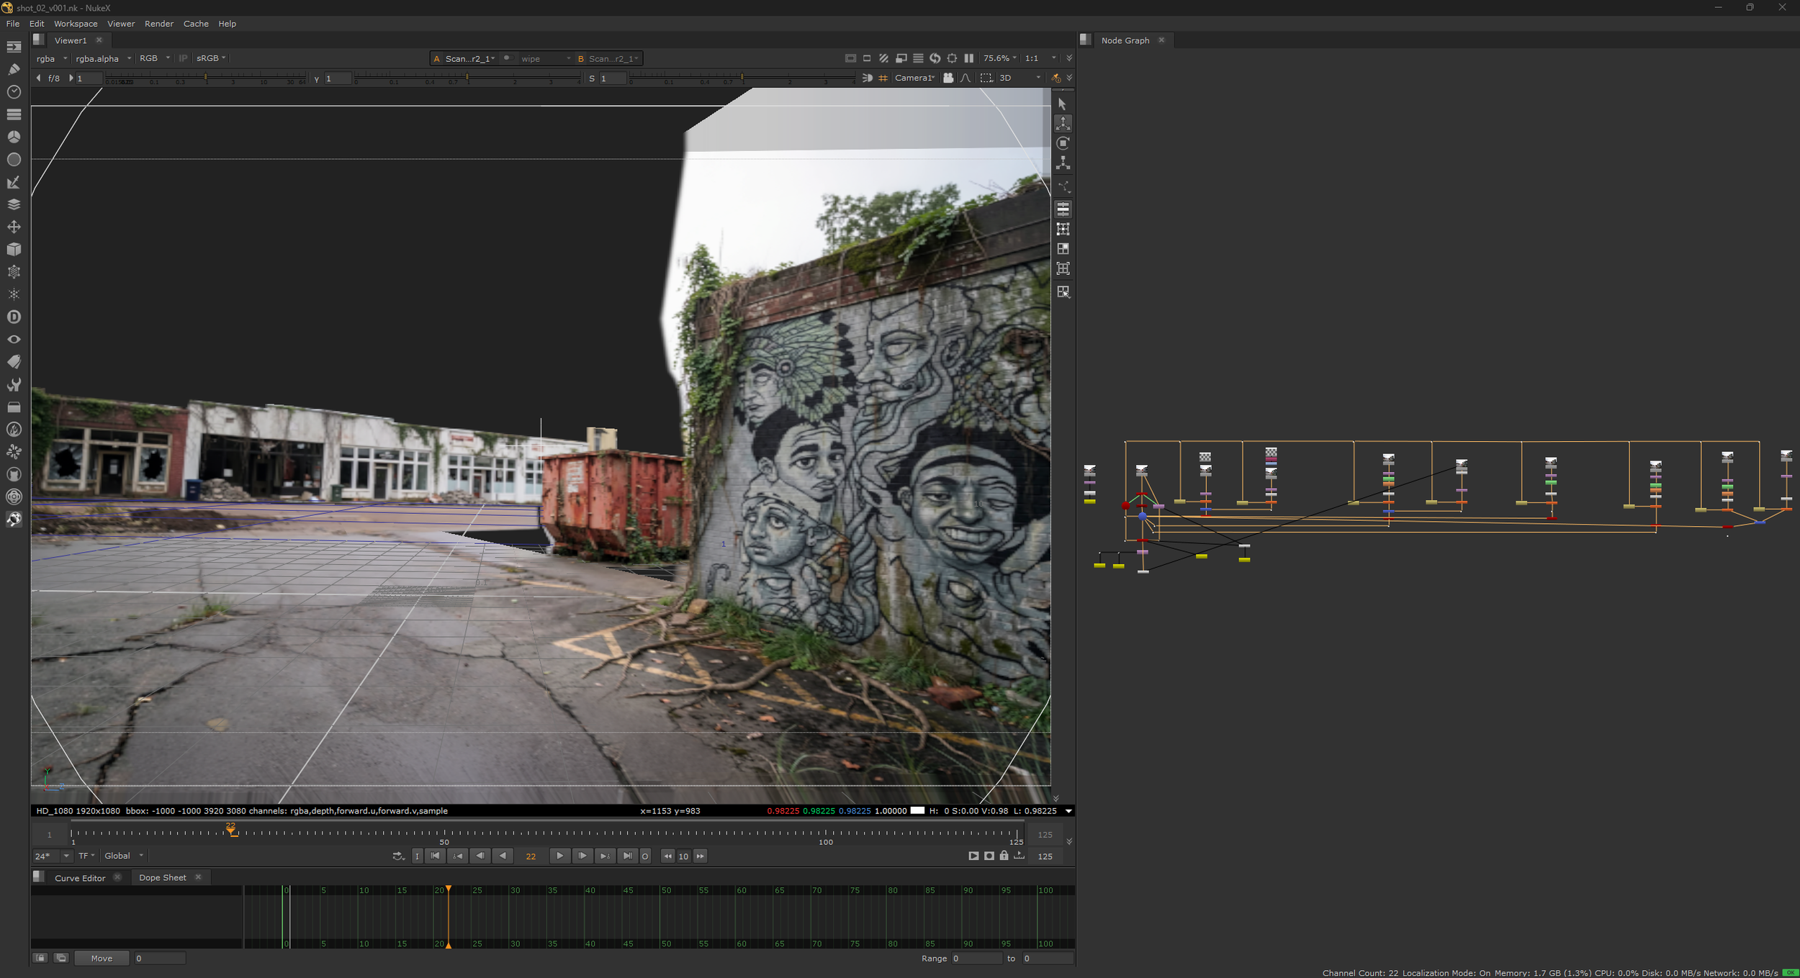Open the Channel nodes menu
1800x978 pixels.
pyautogui.click(x=14, y=114)
